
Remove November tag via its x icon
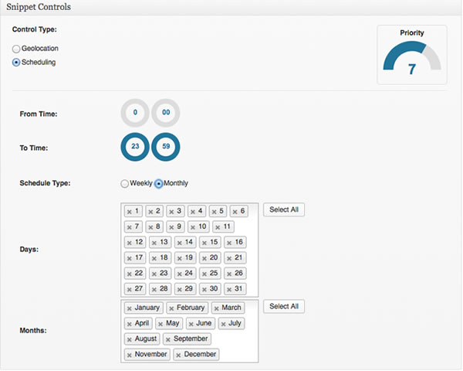tap(130, 355)
